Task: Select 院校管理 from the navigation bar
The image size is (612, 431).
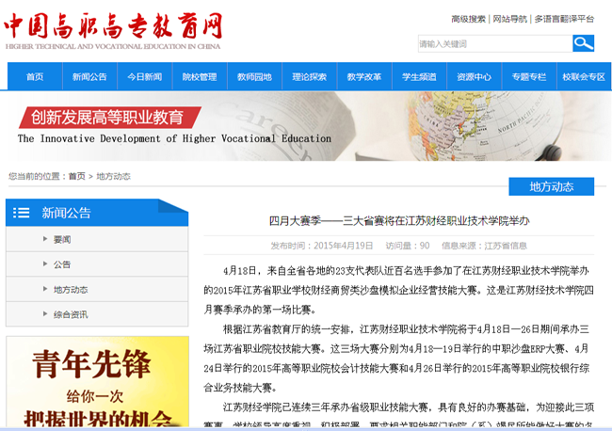Action: [199, 77]
